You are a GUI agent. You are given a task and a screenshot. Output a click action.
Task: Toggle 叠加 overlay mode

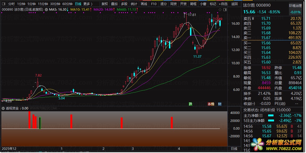click(x=114, y=4)
